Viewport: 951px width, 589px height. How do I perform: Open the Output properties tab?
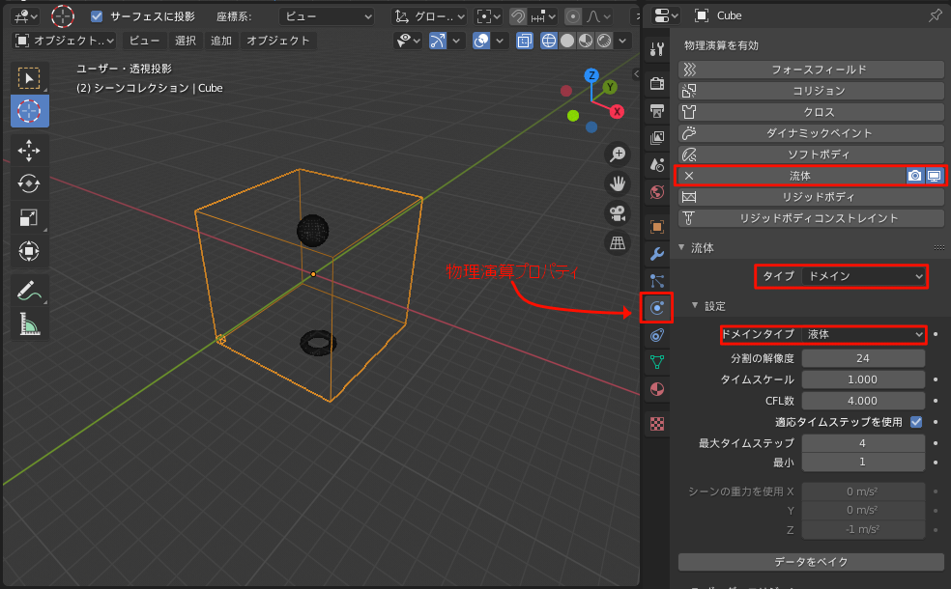(657, 110)
